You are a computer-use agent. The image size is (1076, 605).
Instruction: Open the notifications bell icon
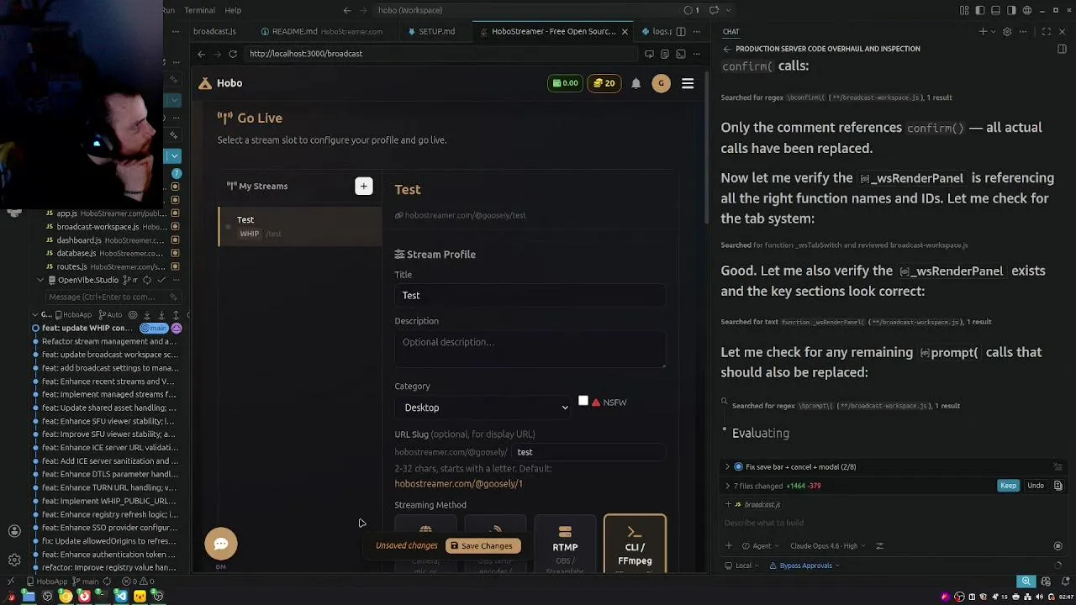tap(636, 83)
